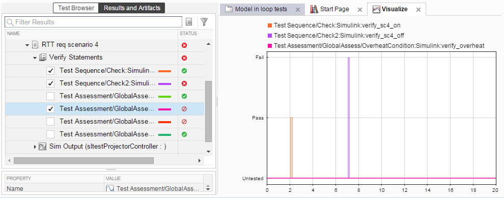Expand the Sim Output node
The width and height of the screenshot is (504, 198).
(x=35, y=147)
